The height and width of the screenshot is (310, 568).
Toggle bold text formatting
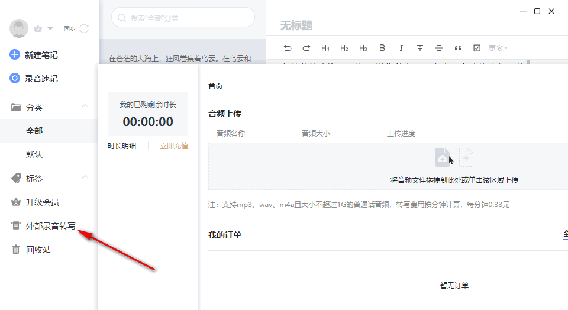click(x=382, y=48)
